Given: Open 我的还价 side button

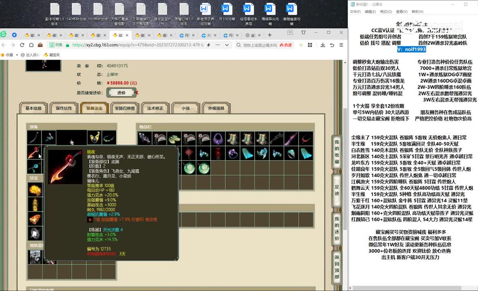Looking at the screenshot, I should coord(337,228).
